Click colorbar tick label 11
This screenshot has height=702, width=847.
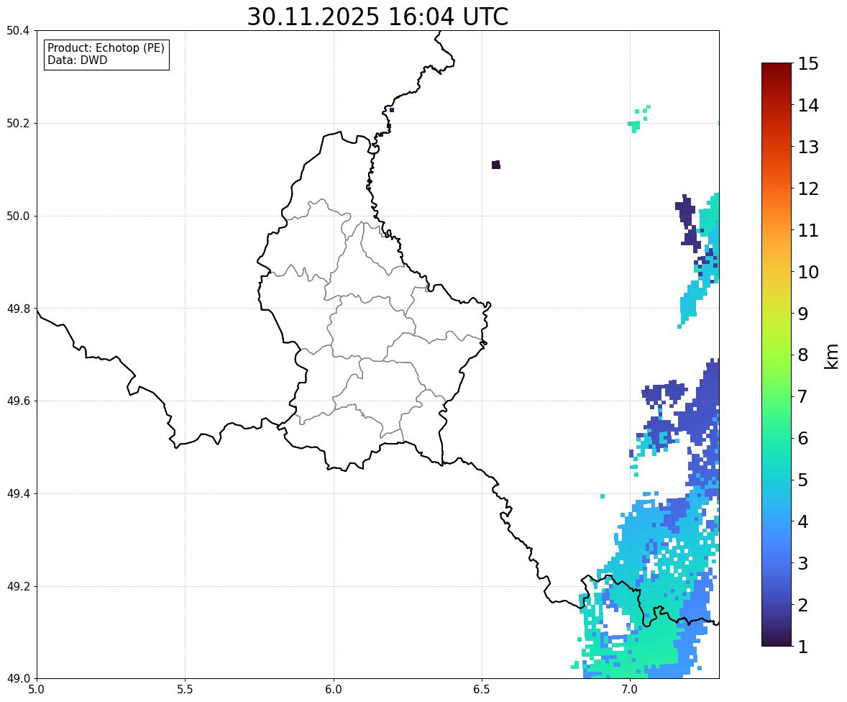[808, 230]
